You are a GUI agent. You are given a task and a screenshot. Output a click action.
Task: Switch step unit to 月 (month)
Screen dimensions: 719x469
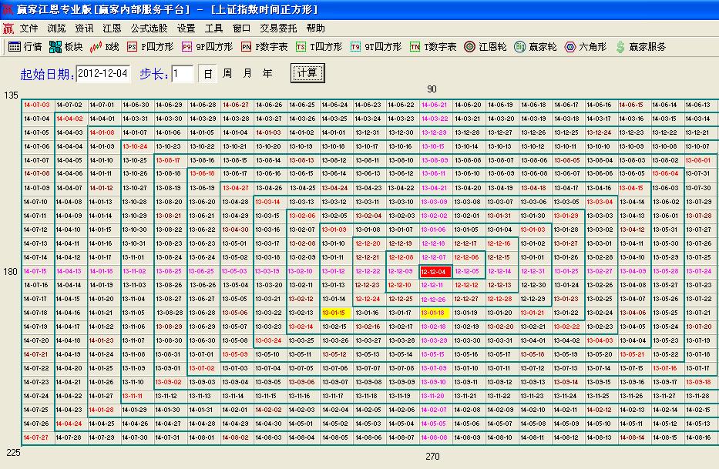click(x=247, y=74)
